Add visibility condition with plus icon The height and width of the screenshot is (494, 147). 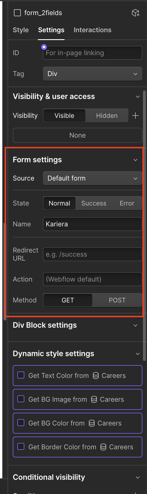(135, 116)
